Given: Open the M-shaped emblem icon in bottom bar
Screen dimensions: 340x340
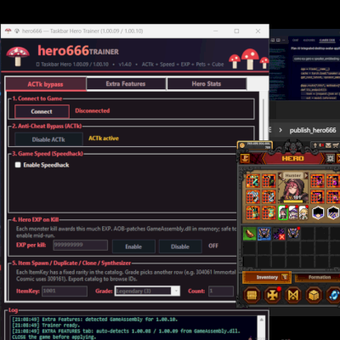Looking at the screenshot, I should click(x=293, y=295).
